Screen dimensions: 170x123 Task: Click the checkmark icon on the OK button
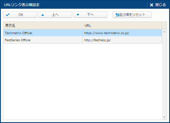pos(8,15)
